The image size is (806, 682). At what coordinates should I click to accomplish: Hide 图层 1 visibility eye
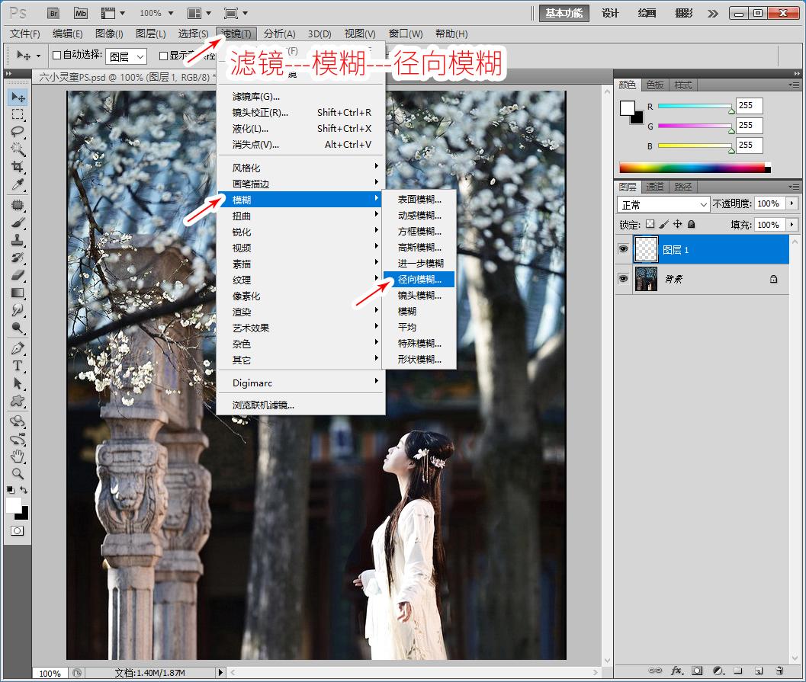tap(624, 249)
